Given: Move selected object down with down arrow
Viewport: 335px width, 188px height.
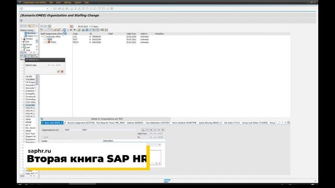Looking at the screenshot, I should click(74, 30).
